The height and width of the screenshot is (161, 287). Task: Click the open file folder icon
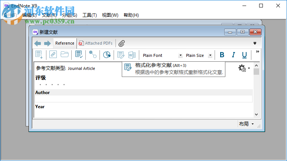point(65,54)
